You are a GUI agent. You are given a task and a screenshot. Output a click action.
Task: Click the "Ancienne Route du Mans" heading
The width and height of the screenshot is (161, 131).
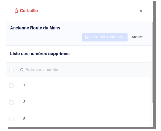pos(35,28)
